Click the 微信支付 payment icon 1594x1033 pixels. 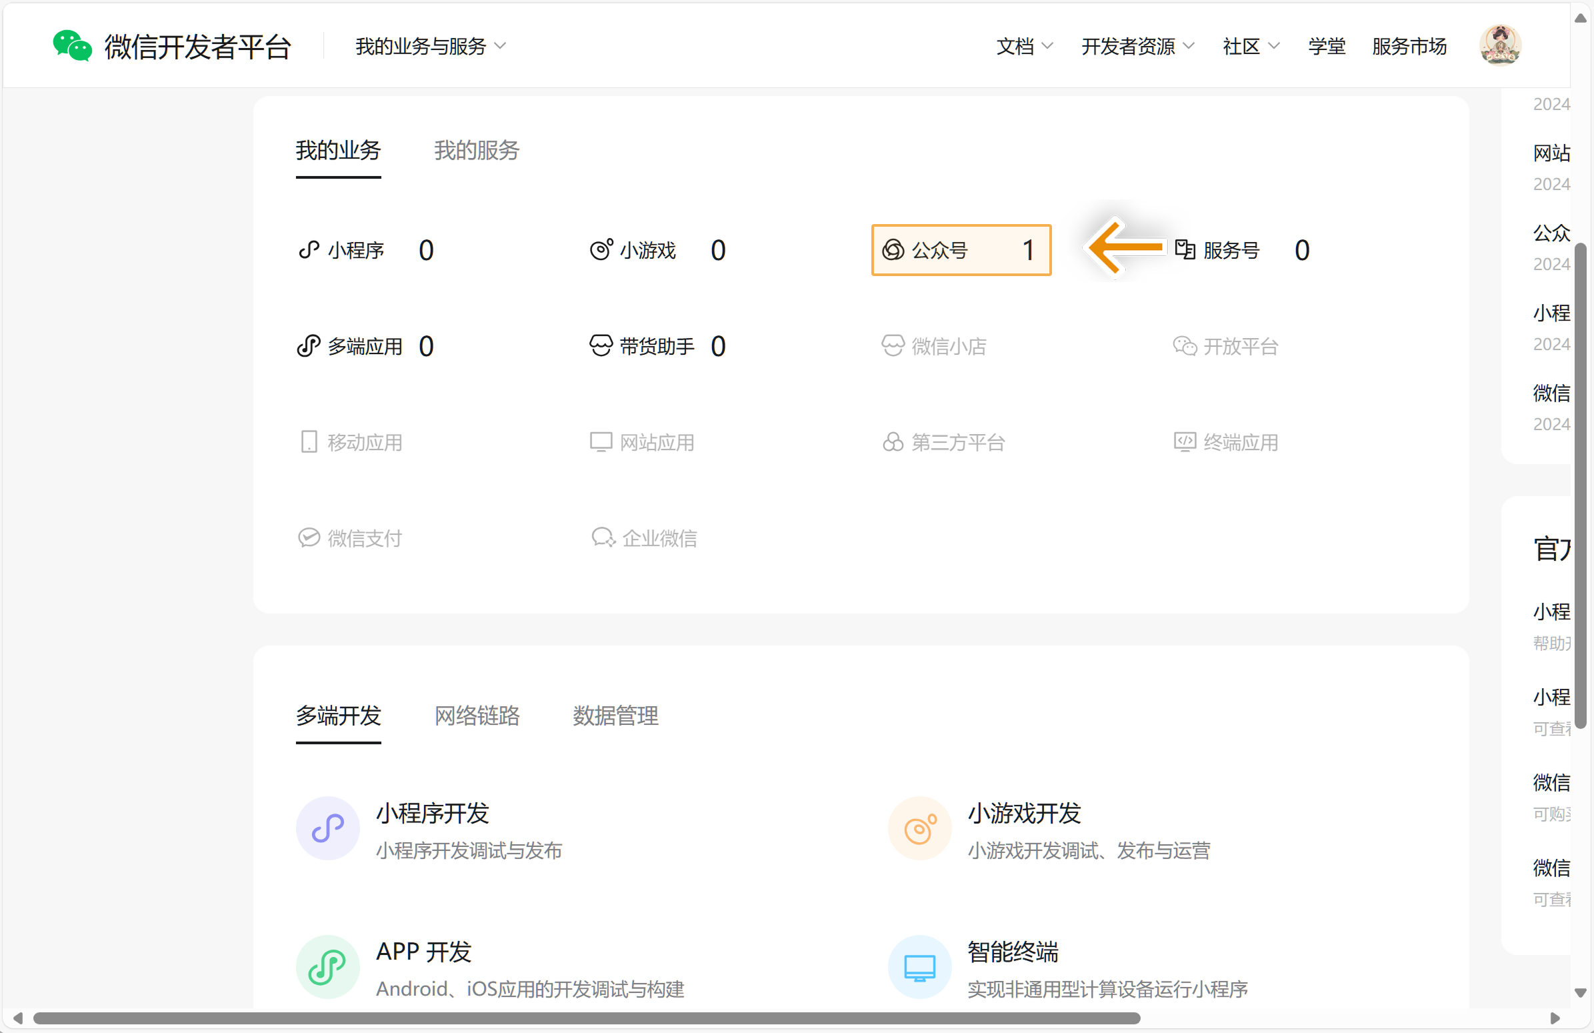(309, 538)
